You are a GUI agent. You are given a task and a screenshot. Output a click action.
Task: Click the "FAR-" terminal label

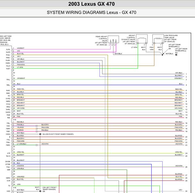tap(8, 126)
